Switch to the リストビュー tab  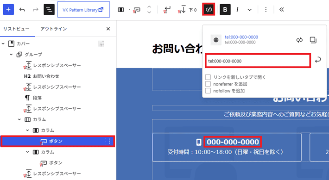click(x=16, y=29)
